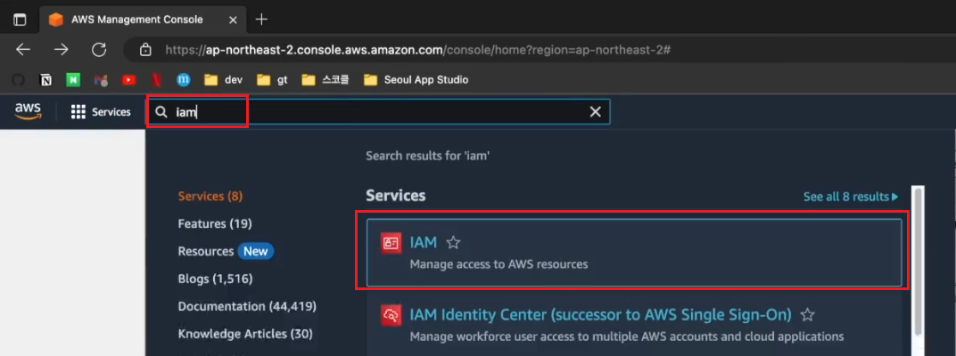The height and width of the screenshot is (356, 956).
Task: Open the green Naver bookmark icon
Action: pyautogui.click(x=73, y=80)
